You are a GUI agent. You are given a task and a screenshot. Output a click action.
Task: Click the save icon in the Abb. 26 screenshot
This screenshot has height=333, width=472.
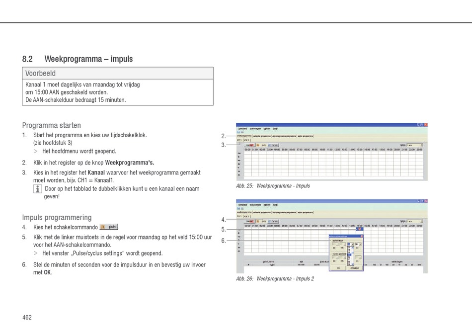tap(238, 208)
